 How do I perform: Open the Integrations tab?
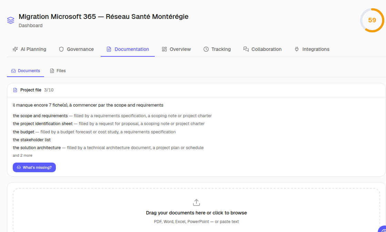tap(312, 49)
